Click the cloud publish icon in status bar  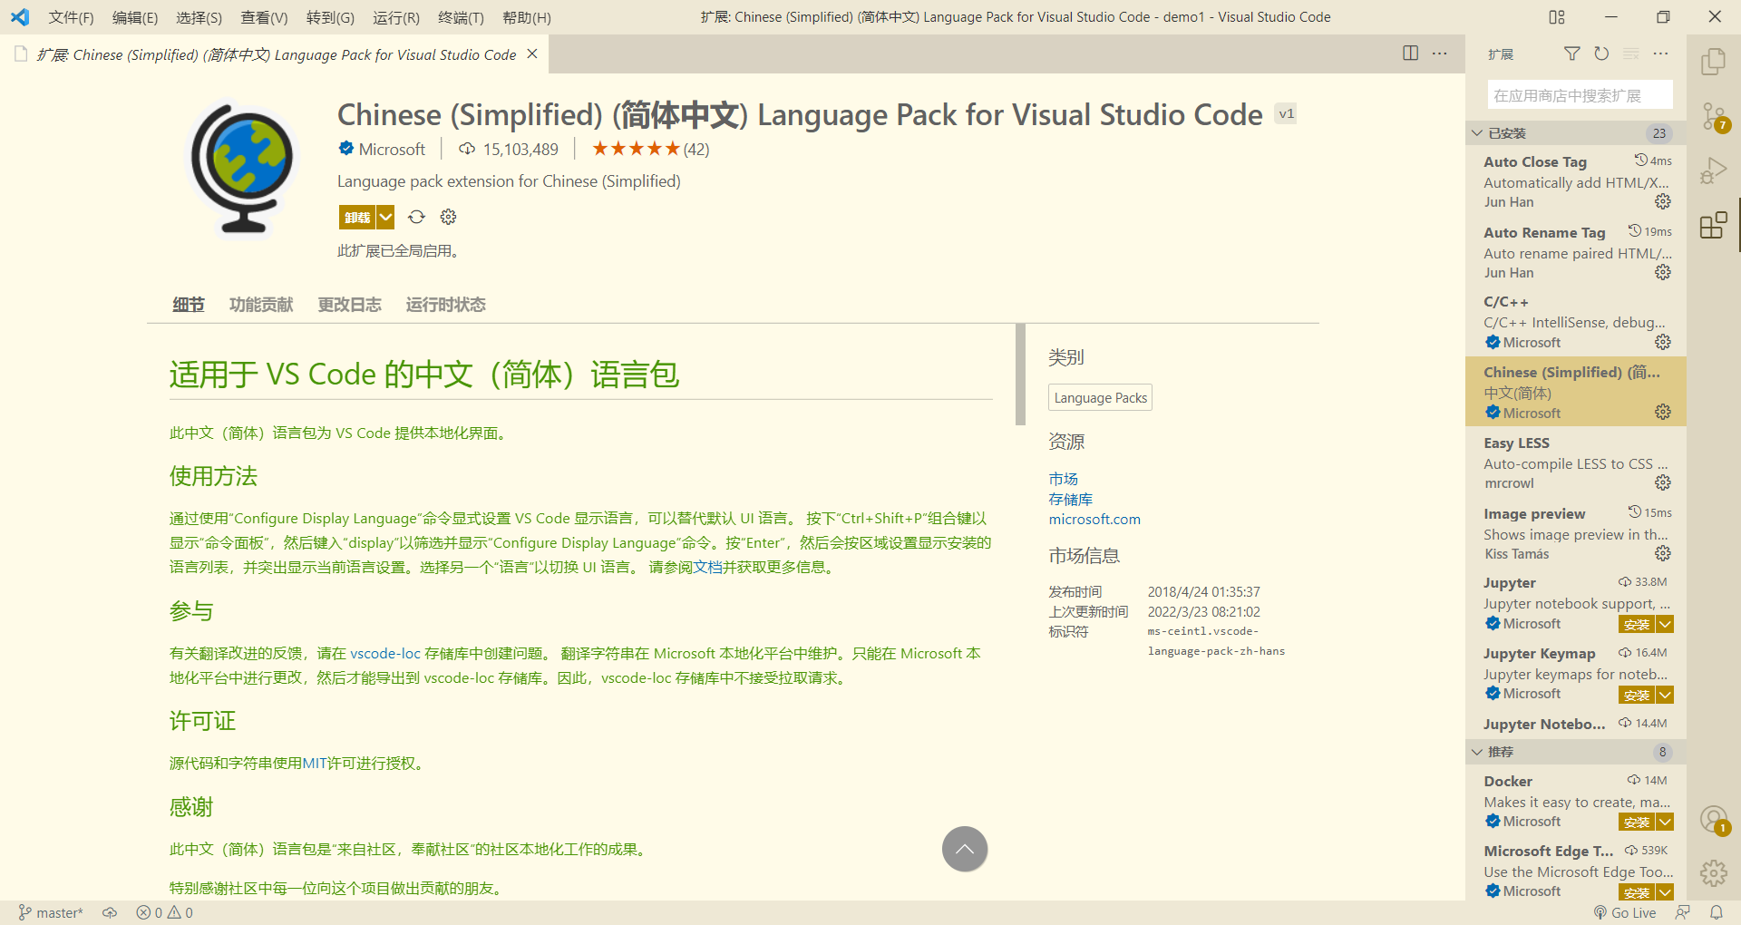110,912
